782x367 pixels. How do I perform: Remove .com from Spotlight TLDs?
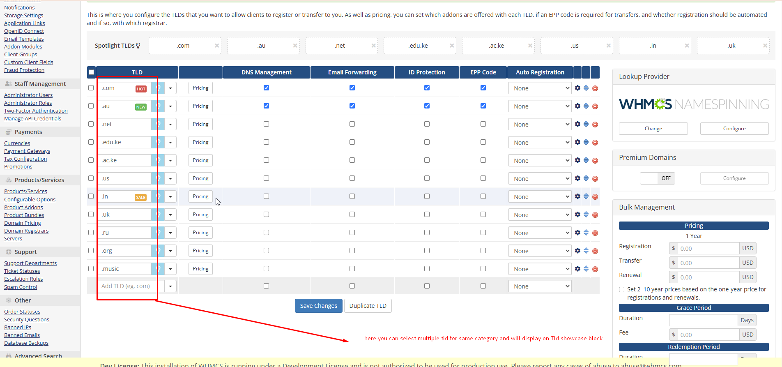pos(217,46)
